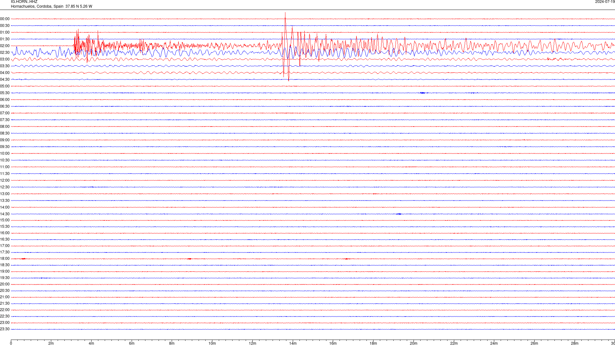Select the 06:00 time row label
Screen dimensions: 615x346
(5, 100)
